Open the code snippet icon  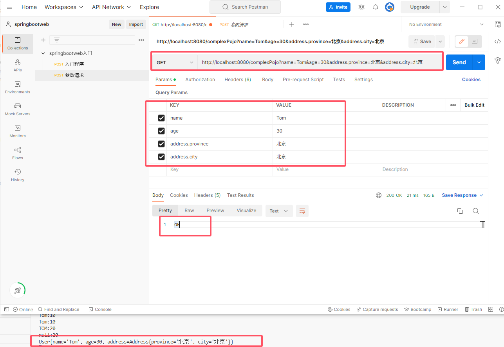click(497, 42)
